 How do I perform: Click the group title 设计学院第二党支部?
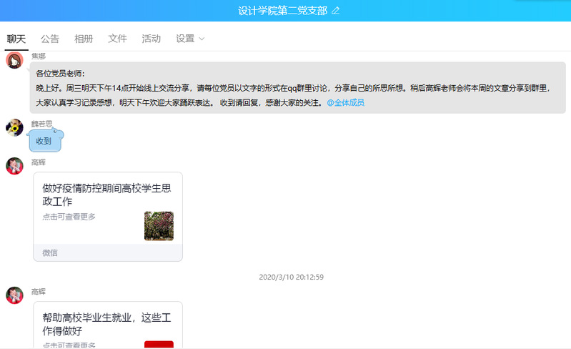[x=282, y=11]
